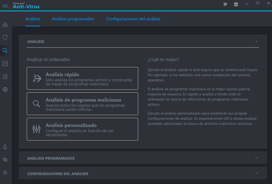Click the '¿Cuál es mejor?' heading

point(163,59)
